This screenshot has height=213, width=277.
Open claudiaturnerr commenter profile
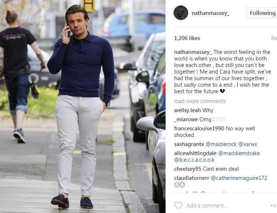[x=191, y=178]
